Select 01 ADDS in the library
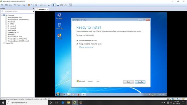 point(11,24)
